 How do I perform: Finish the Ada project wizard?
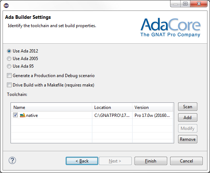[x=151, y=161]
